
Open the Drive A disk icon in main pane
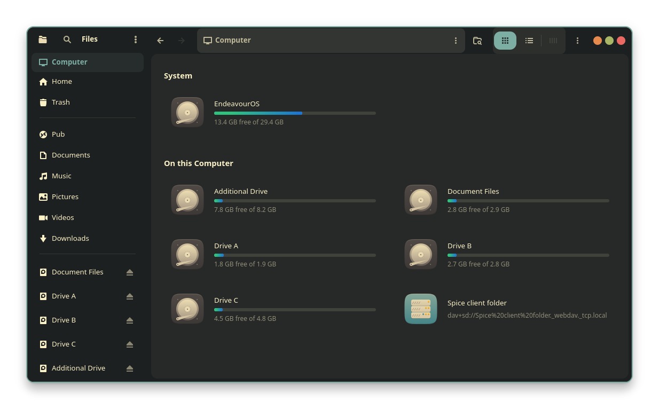pos(187,254)
